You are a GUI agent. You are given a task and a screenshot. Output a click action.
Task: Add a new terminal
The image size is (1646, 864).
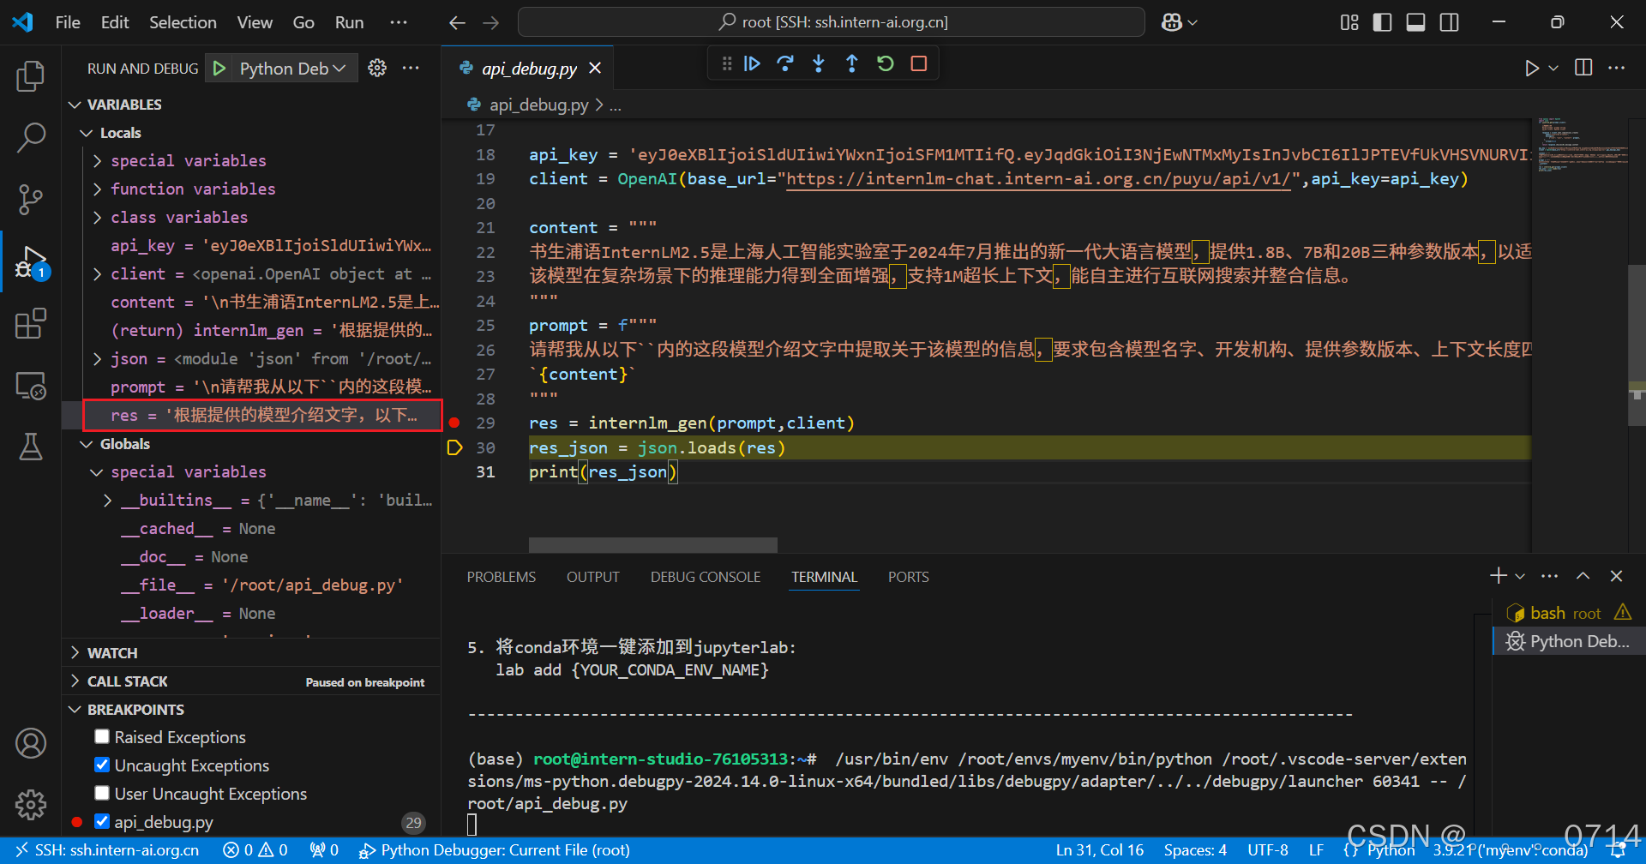click(1499, 576)
